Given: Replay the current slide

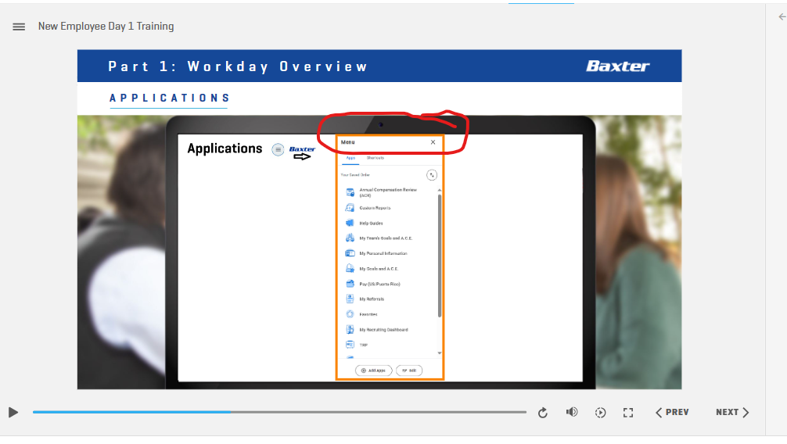Looking at the screenshot, I should pyautogui.click(x=543, y=413).
